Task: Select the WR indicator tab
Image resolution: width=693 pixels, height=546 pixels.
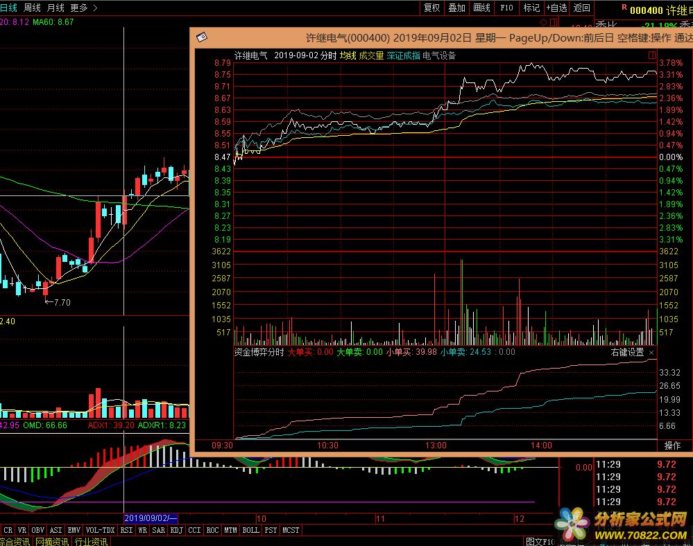Action: (x=142, y=530)
